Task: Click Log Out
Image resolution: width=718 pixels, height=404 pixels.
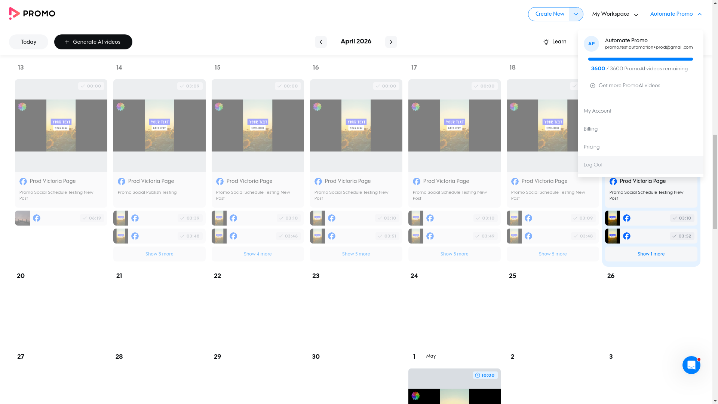Action: [593, 165]
